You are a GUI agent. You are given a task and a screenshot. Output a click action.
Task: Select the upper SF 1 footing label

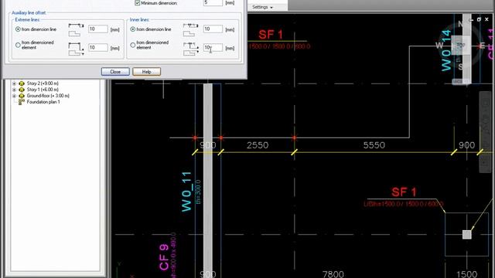point(271,35)
